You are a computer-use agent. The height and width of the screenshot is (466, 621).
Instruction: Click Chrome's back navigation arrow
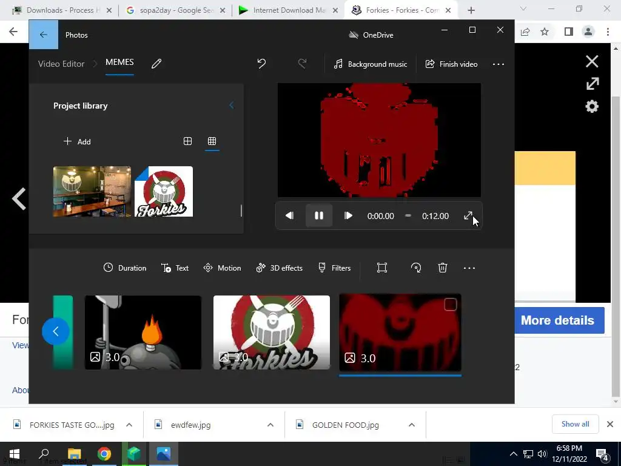(x=13, y=32)
